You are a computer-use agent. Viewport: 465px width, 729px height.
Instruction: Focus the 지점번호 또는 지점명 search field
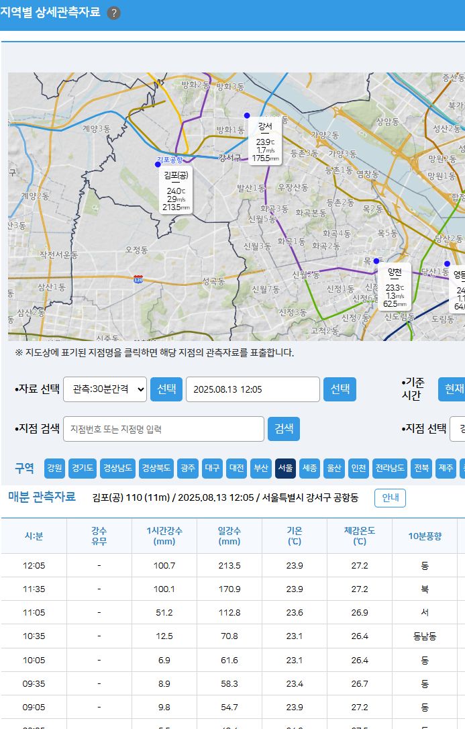coord(164,429)
